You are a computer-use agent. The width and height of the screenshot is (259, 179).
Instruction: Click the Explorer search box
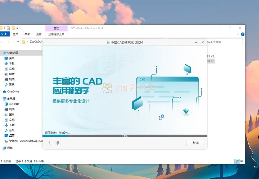point(225,42)
